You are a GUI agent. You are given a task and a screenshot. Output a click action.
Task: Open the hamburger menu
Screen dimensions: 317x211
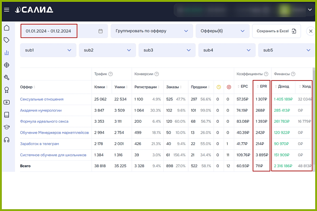[x=6, y=10]
